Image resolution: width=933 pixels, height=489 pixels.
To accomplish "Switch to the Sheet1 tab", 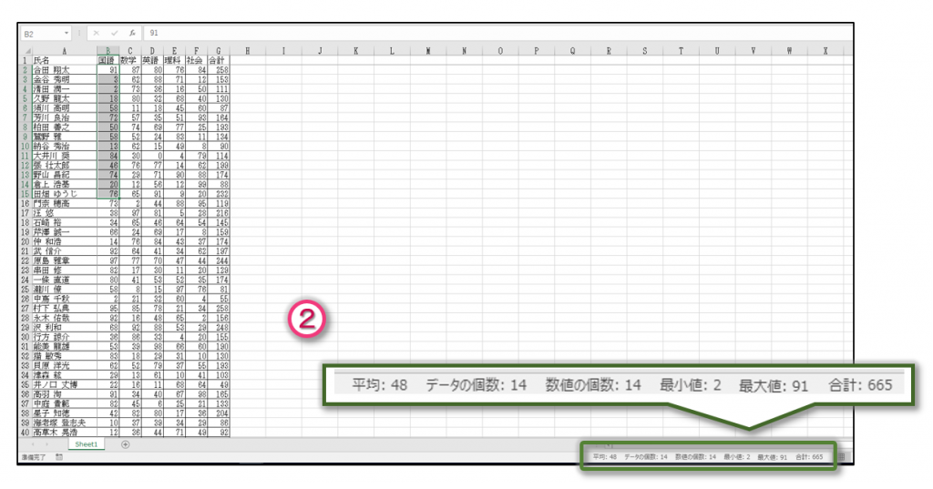I will tap(88, 444).
